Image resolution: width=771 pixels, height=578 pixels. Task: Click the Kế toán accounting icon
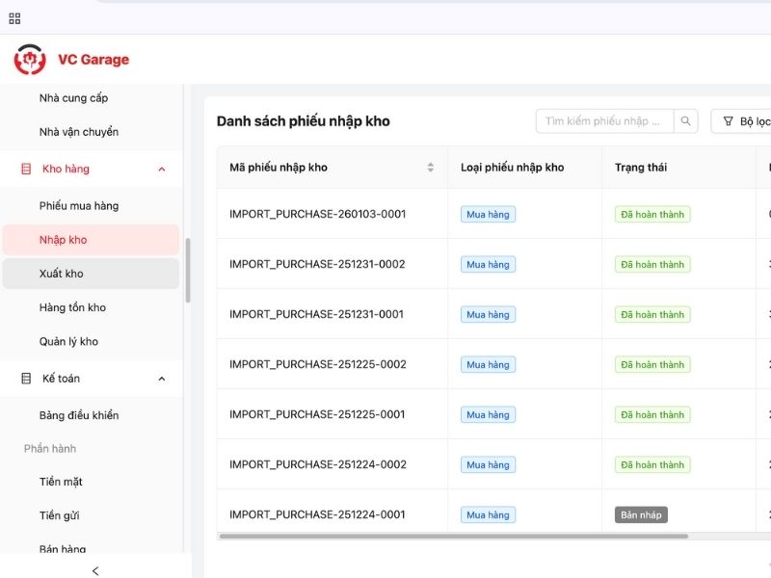point(26,379)
